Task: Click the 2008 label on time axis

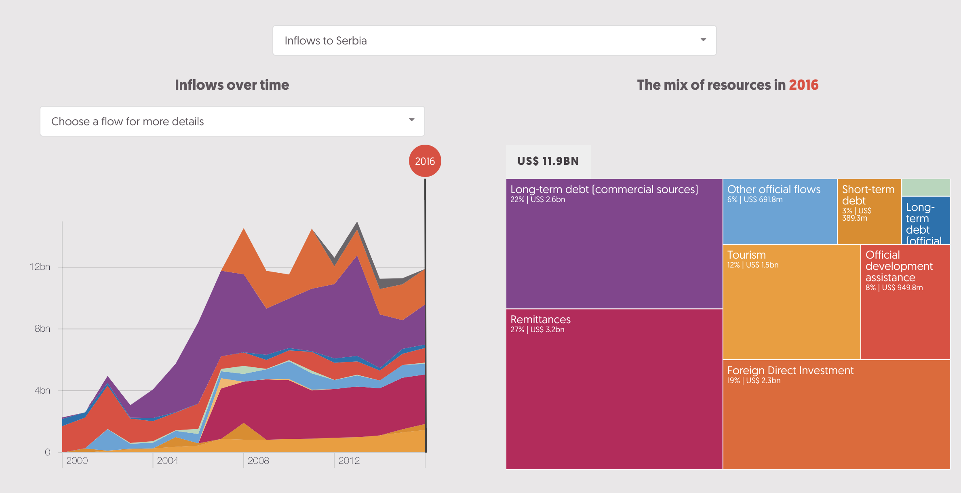Action: pyautogui.click(x=258, y=461)
